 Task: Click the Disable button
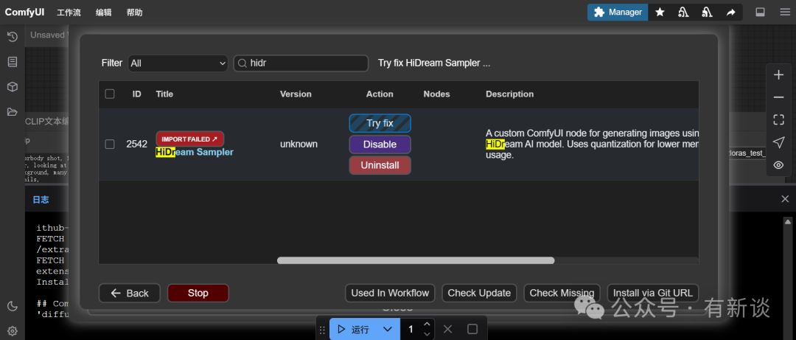click(x=380, y=145)
